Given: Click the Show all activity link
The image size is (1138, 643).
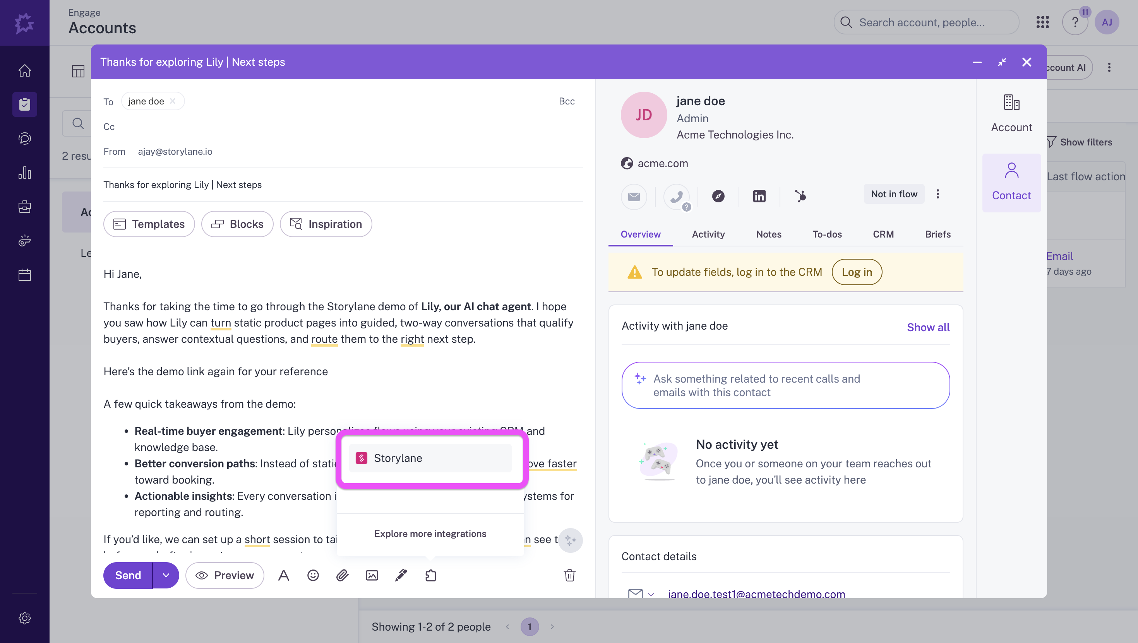Looking at the screenshot, I should click(928, 327).
